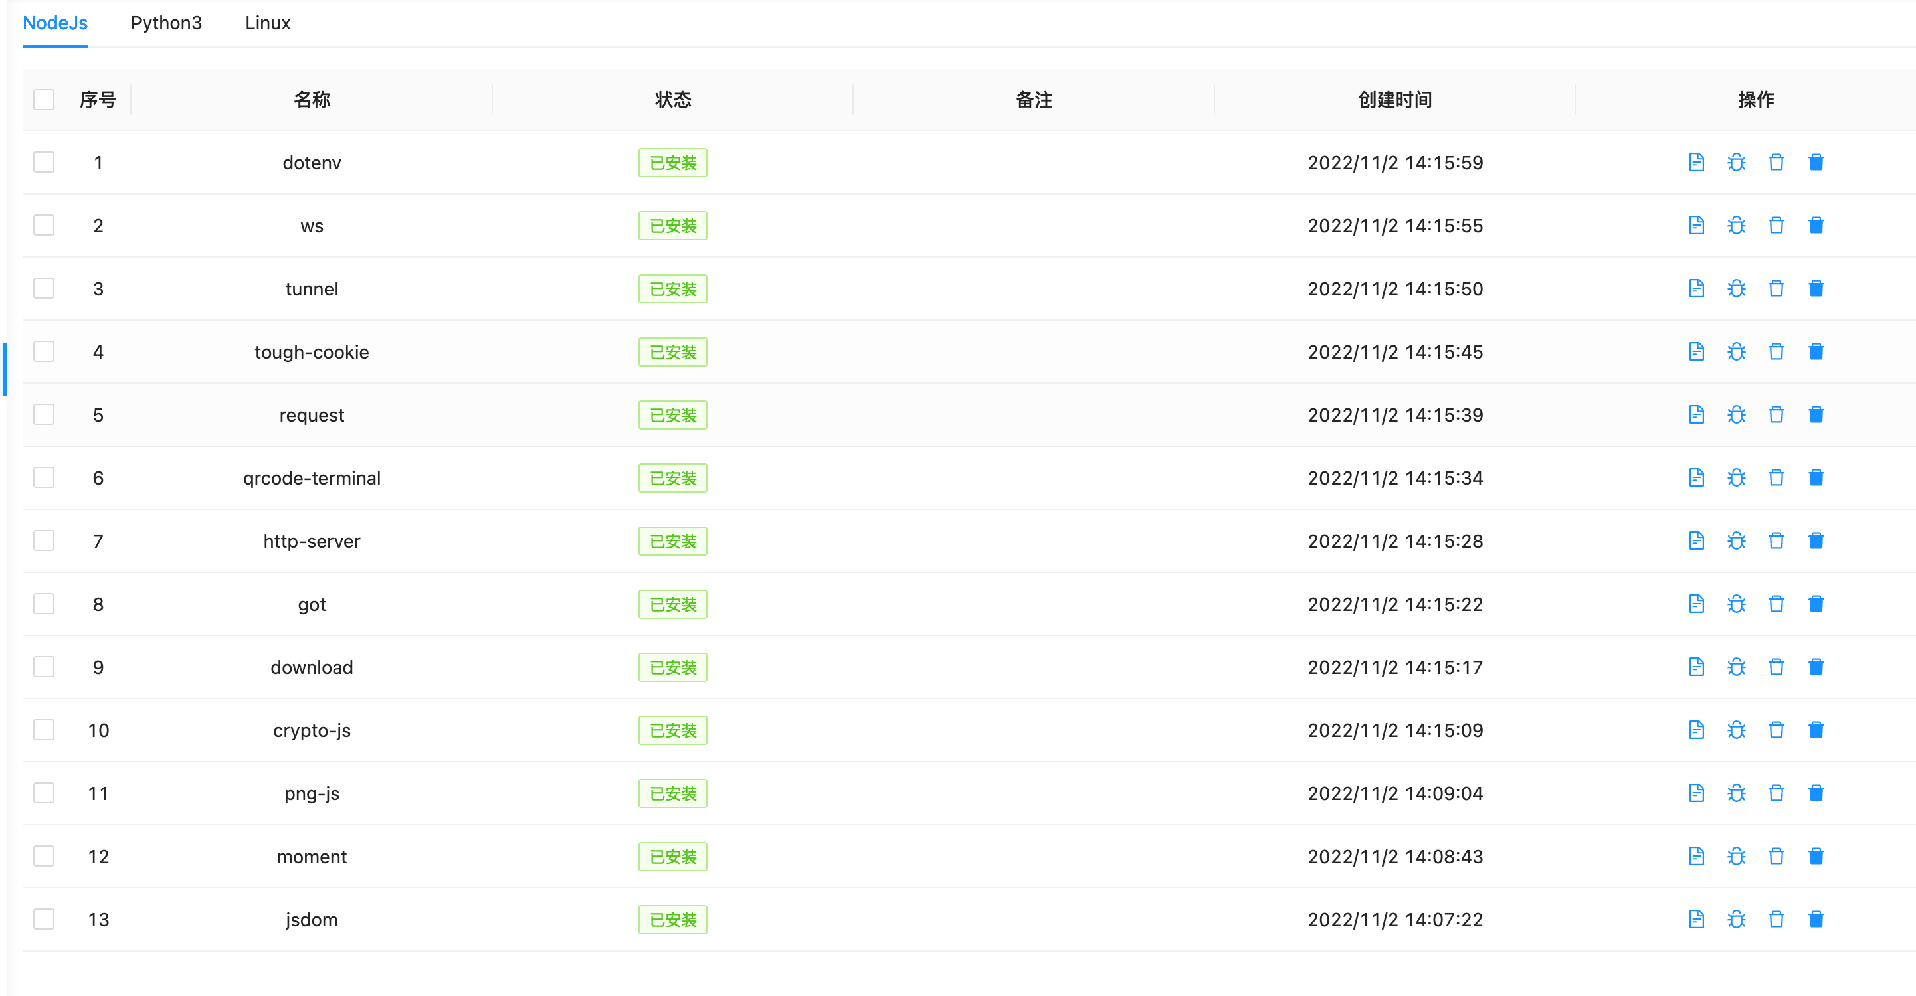
Task: Select the got row checkbox
Action: click(x=44, y=604)
